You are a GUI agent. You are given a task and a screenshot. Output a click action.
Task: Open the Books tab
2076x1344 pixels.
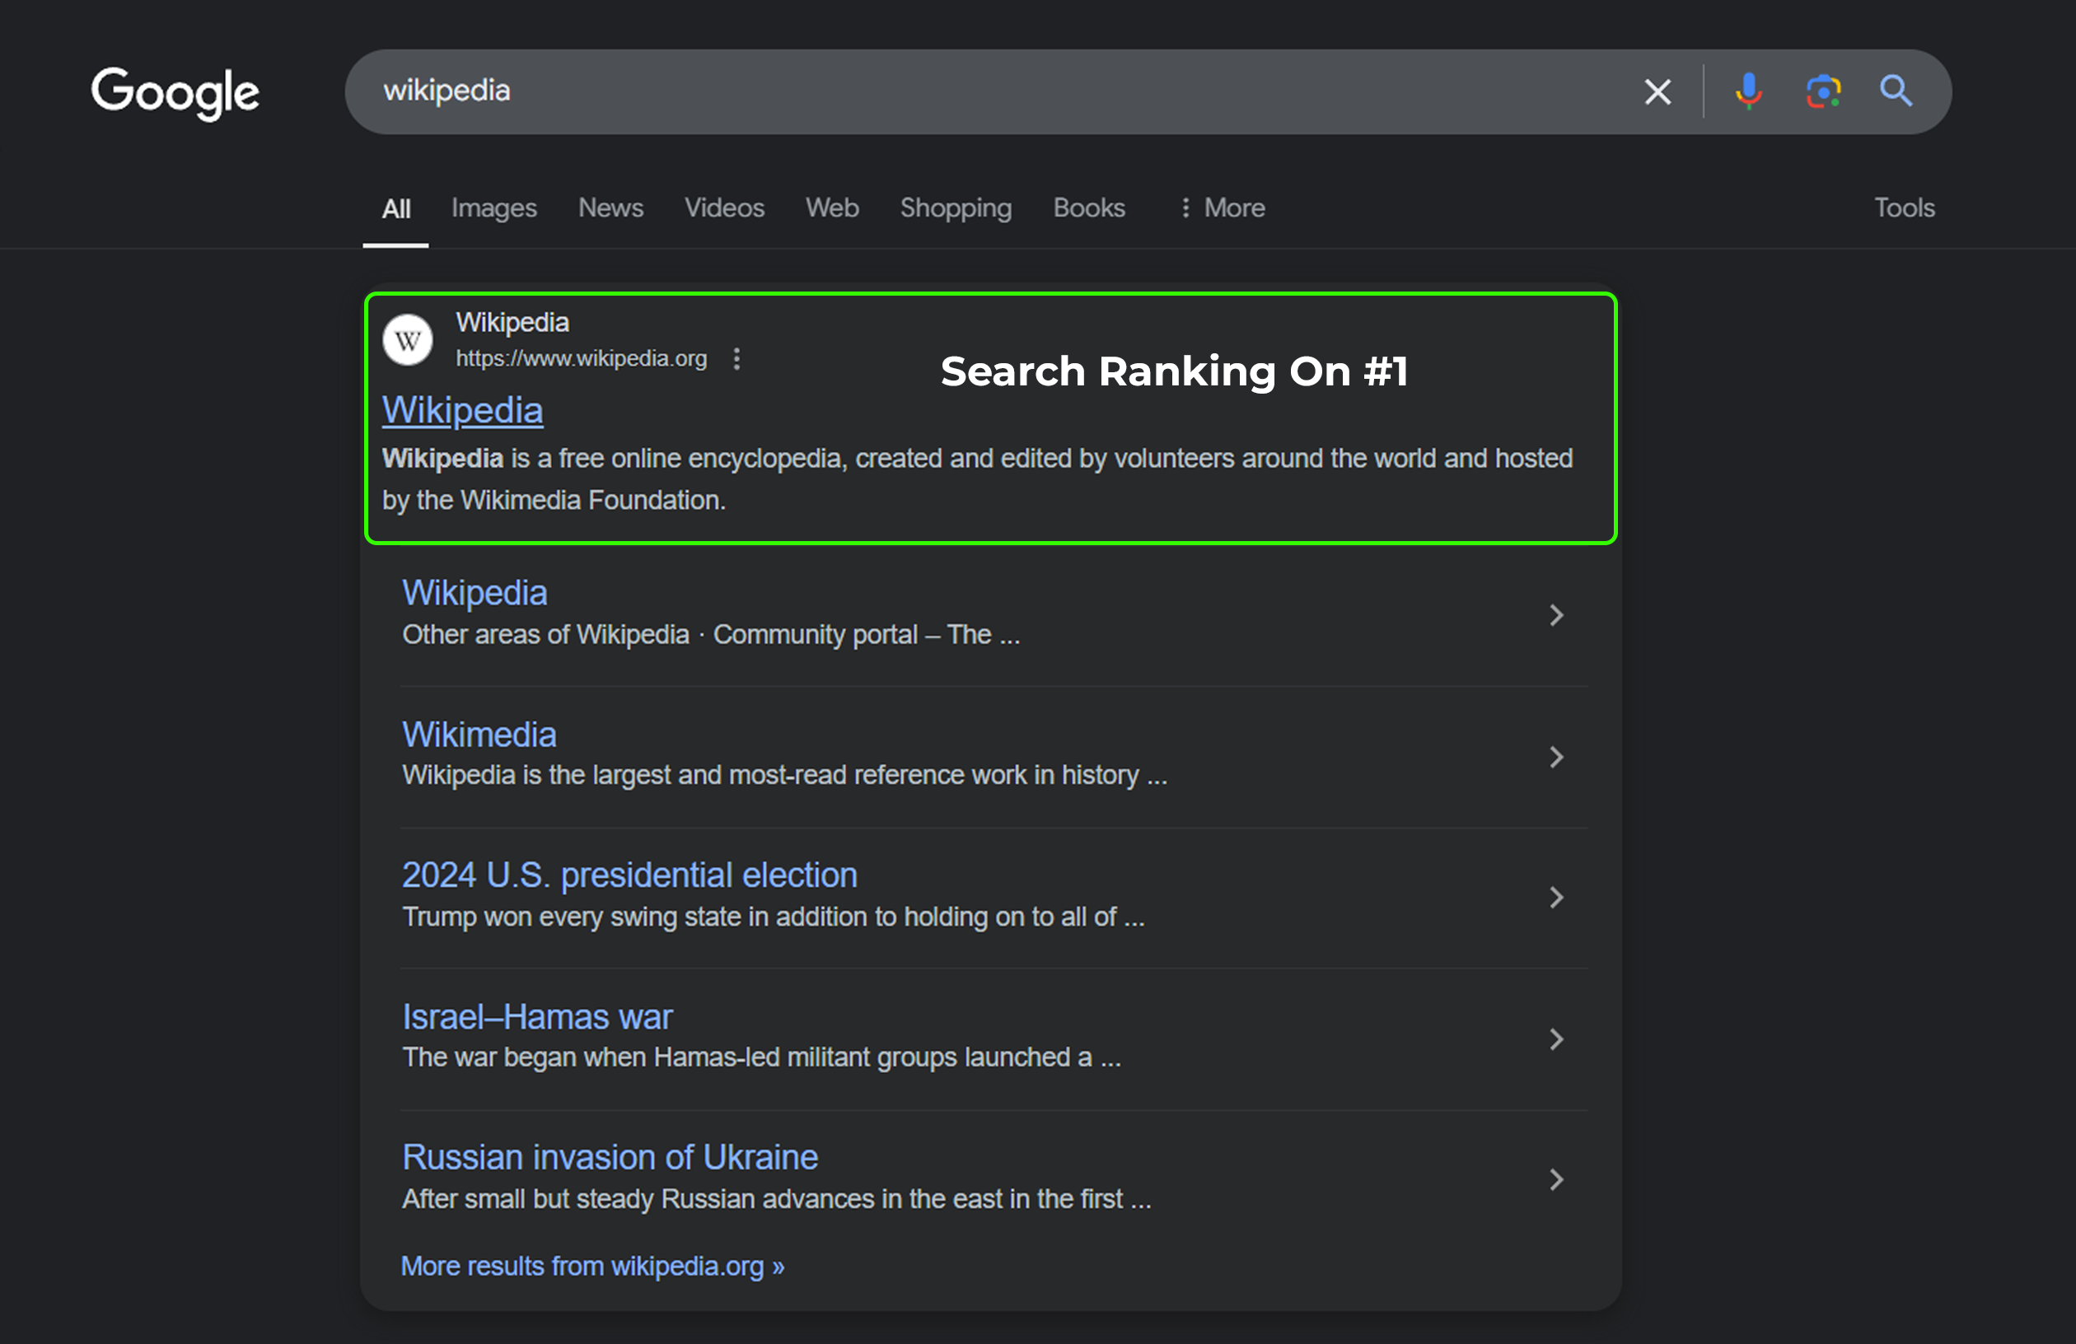pyautogui.click(x=1088, y=208)
